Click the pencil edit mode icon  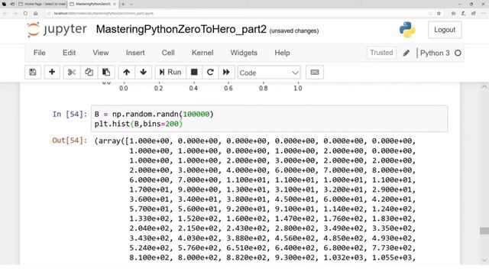click(406, 53)
